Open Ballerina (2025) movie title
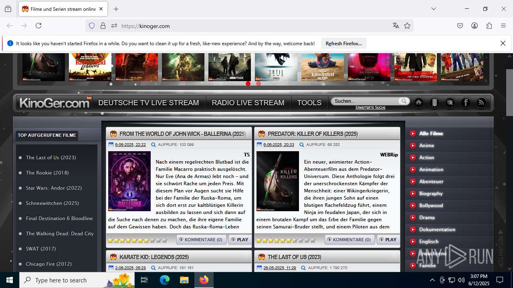The image size is (513, 288). 182,134
